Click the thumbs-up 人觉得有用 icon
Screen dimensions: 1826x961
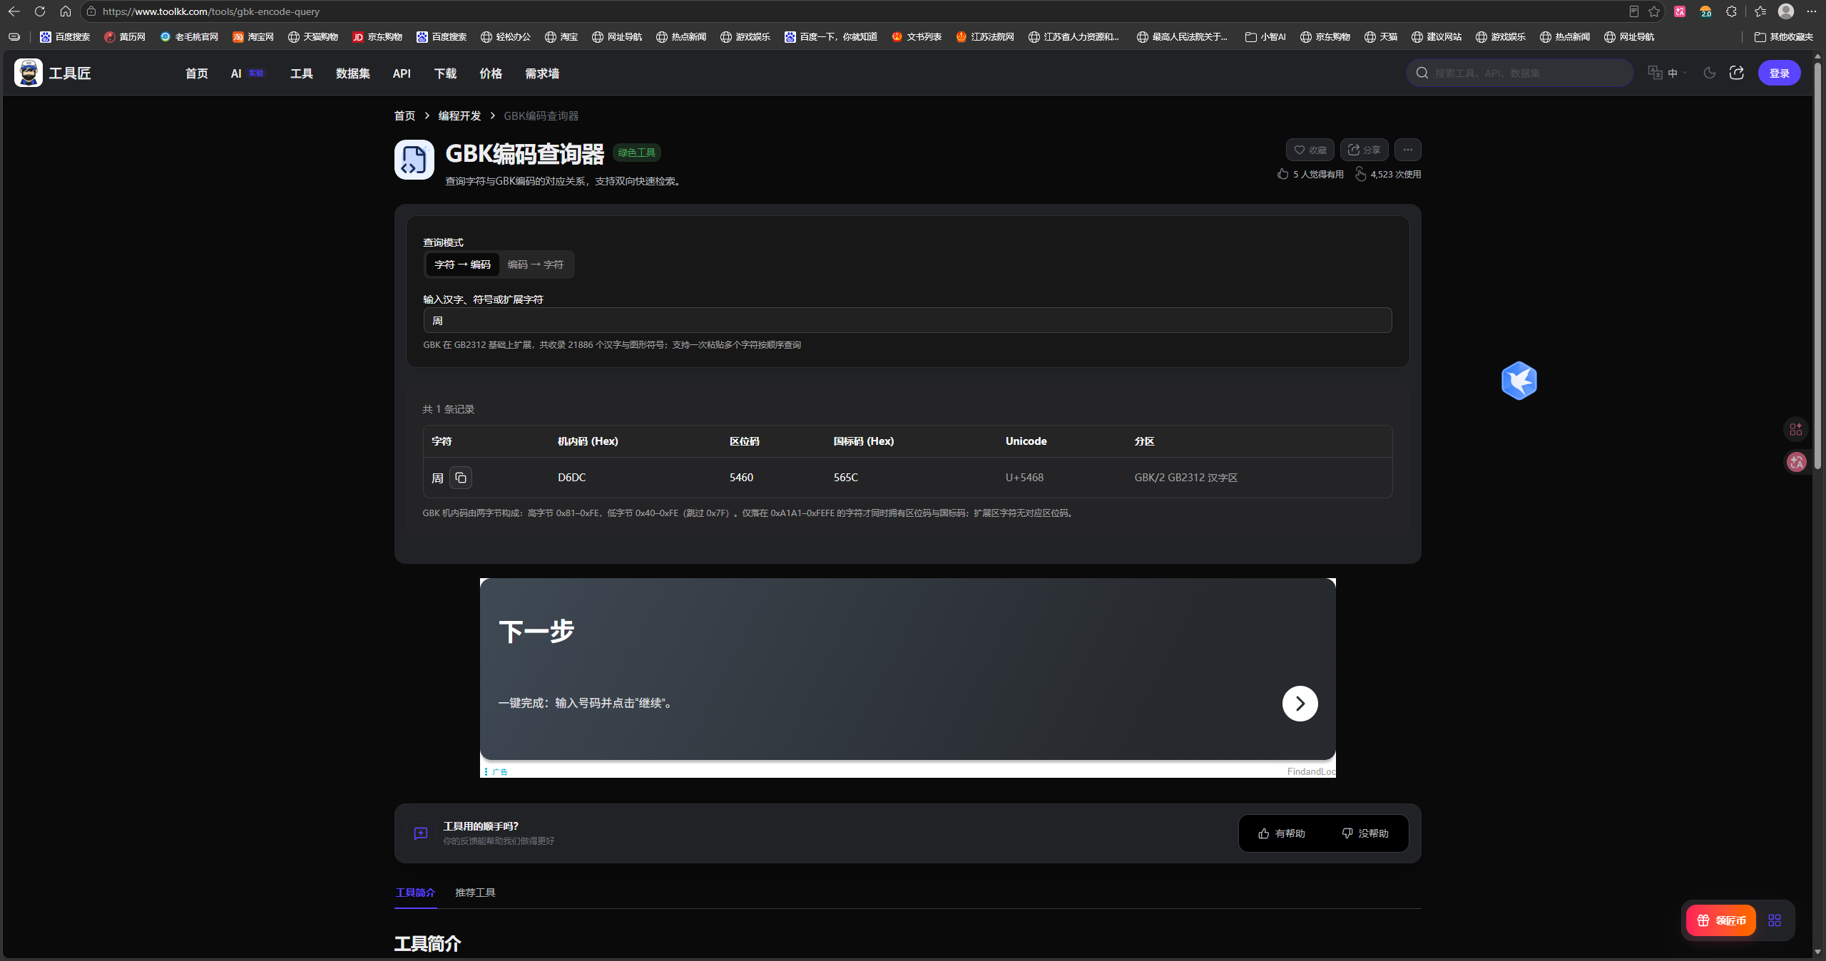(1282, 174)
